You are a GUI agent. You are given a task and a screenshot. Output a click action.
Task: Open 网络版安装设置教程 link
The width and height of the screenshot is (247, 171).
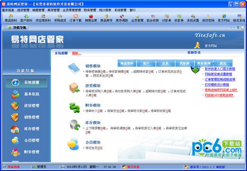point(218,74)
